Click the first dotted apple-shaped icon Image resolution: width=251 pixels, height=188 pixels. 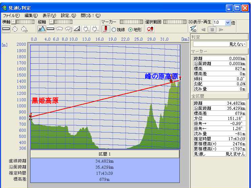pos(86,29)
